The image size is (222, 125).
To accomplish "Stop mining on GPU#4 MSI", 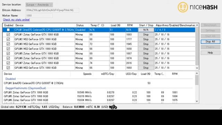I will point(146,49).
